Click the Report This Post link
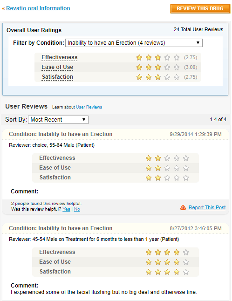232x301 pixels. click(x=207, y=207)
